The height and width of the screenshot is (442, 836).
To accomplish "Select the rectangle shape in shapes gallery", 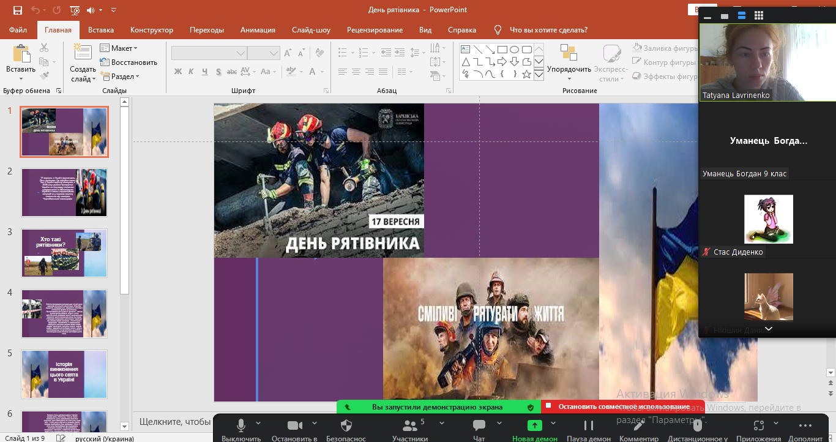I will pos(502,50).
